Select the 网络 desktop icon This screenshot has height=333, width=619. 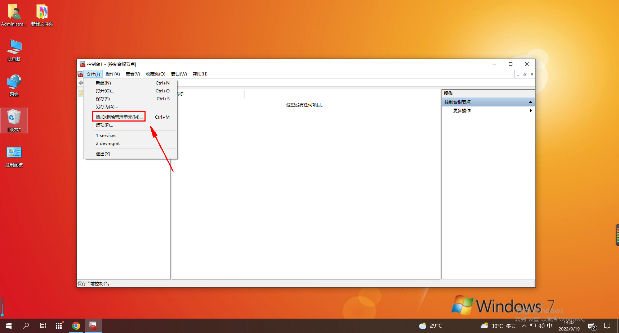point(14,86)
